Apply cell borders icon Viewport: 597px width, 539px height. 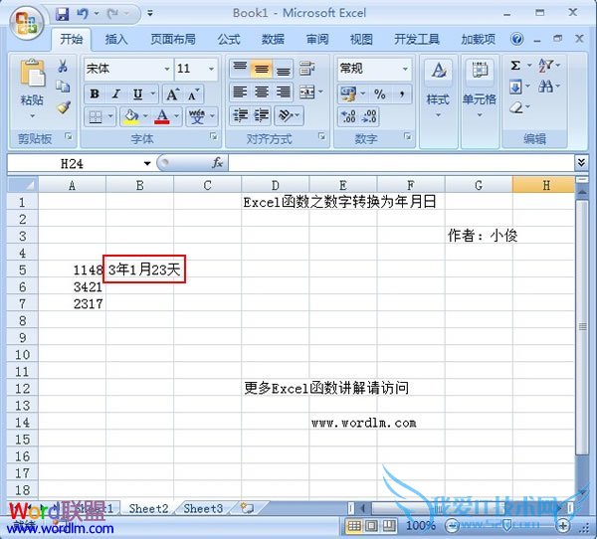coord(96,116)
